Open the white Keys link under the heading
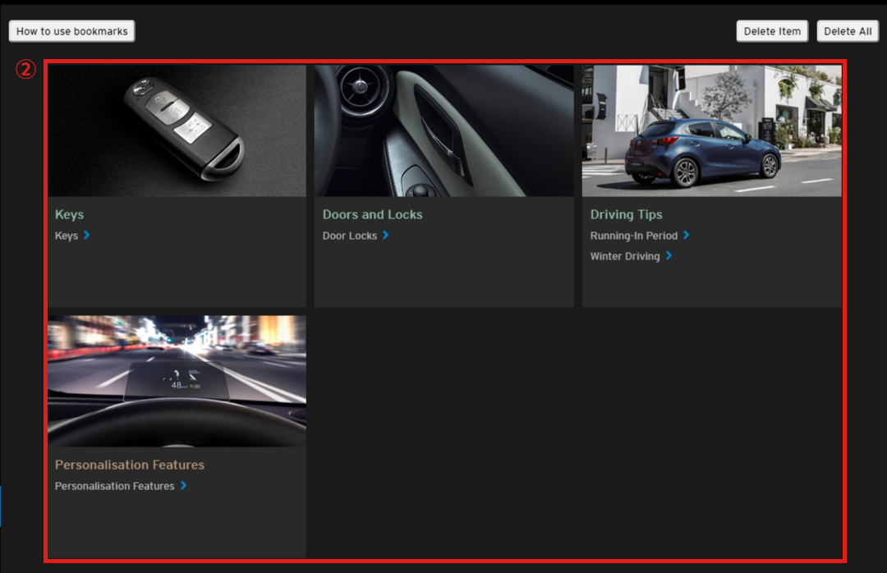 pyautogui.click(x=66, y=236)
